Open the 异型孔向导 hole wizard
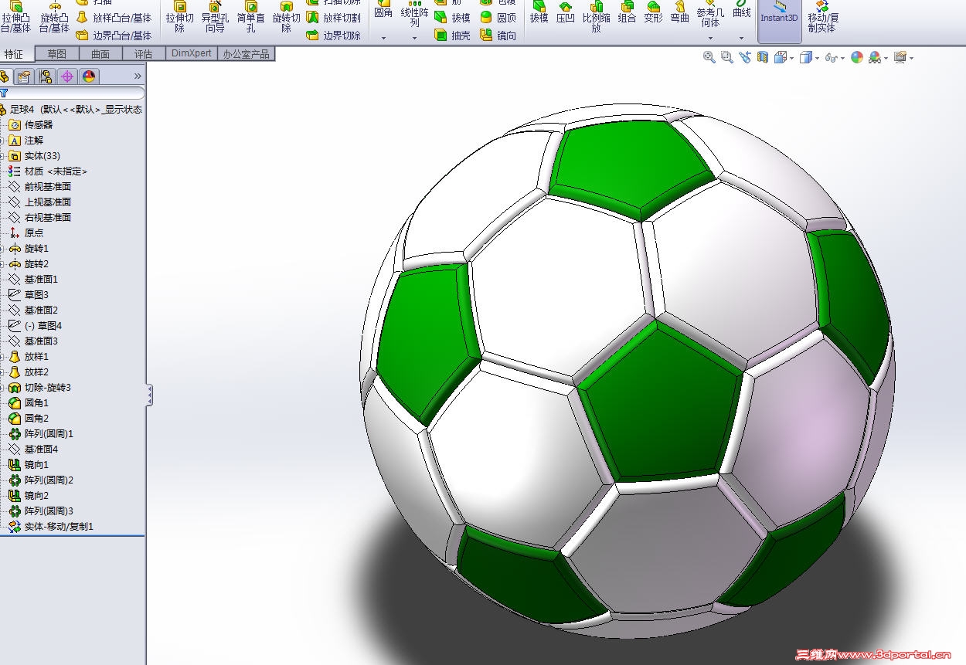This screenshot has height=665, width=966. click(x=215, y=17)
